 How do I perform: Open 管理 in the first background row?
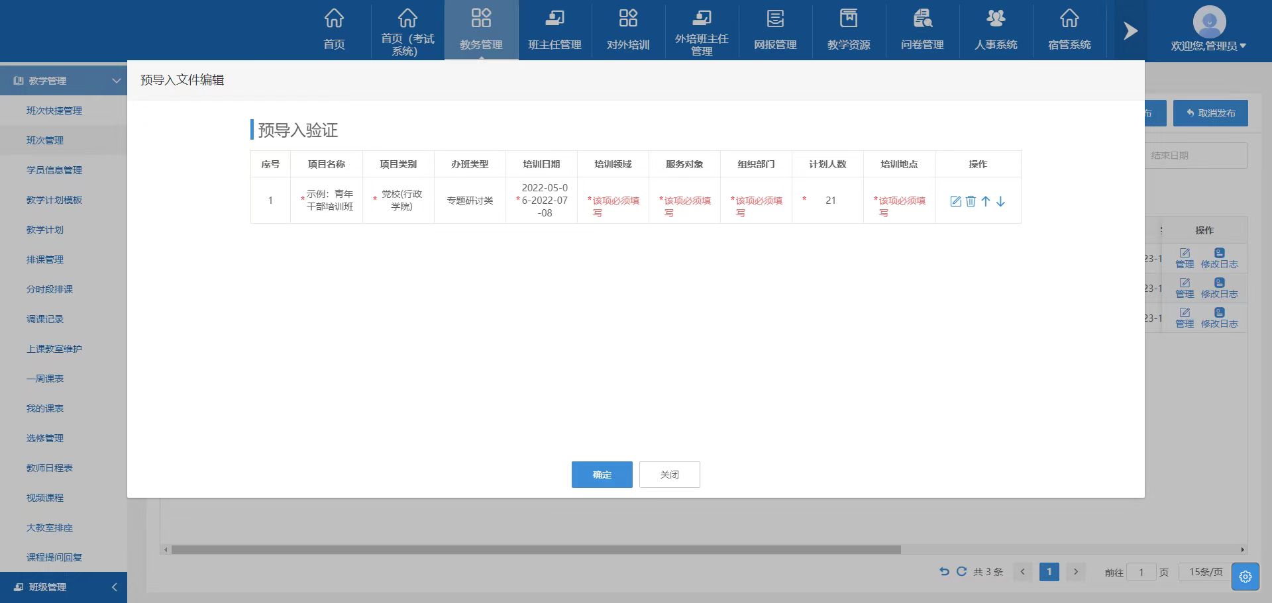click(1185, 258)
